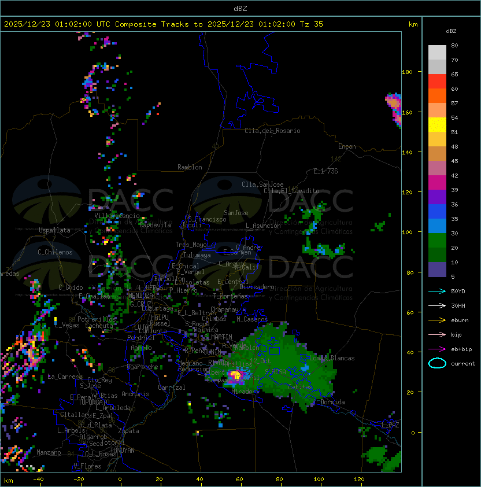Click the 'Encon' map label
Image resolution: width=481 pixels, height=487 pixels.
347,146
